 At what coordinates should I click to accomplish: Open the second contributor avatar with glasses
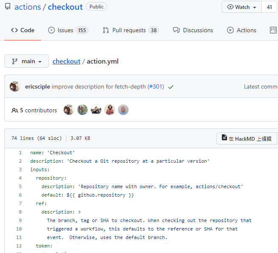[82, 110]
